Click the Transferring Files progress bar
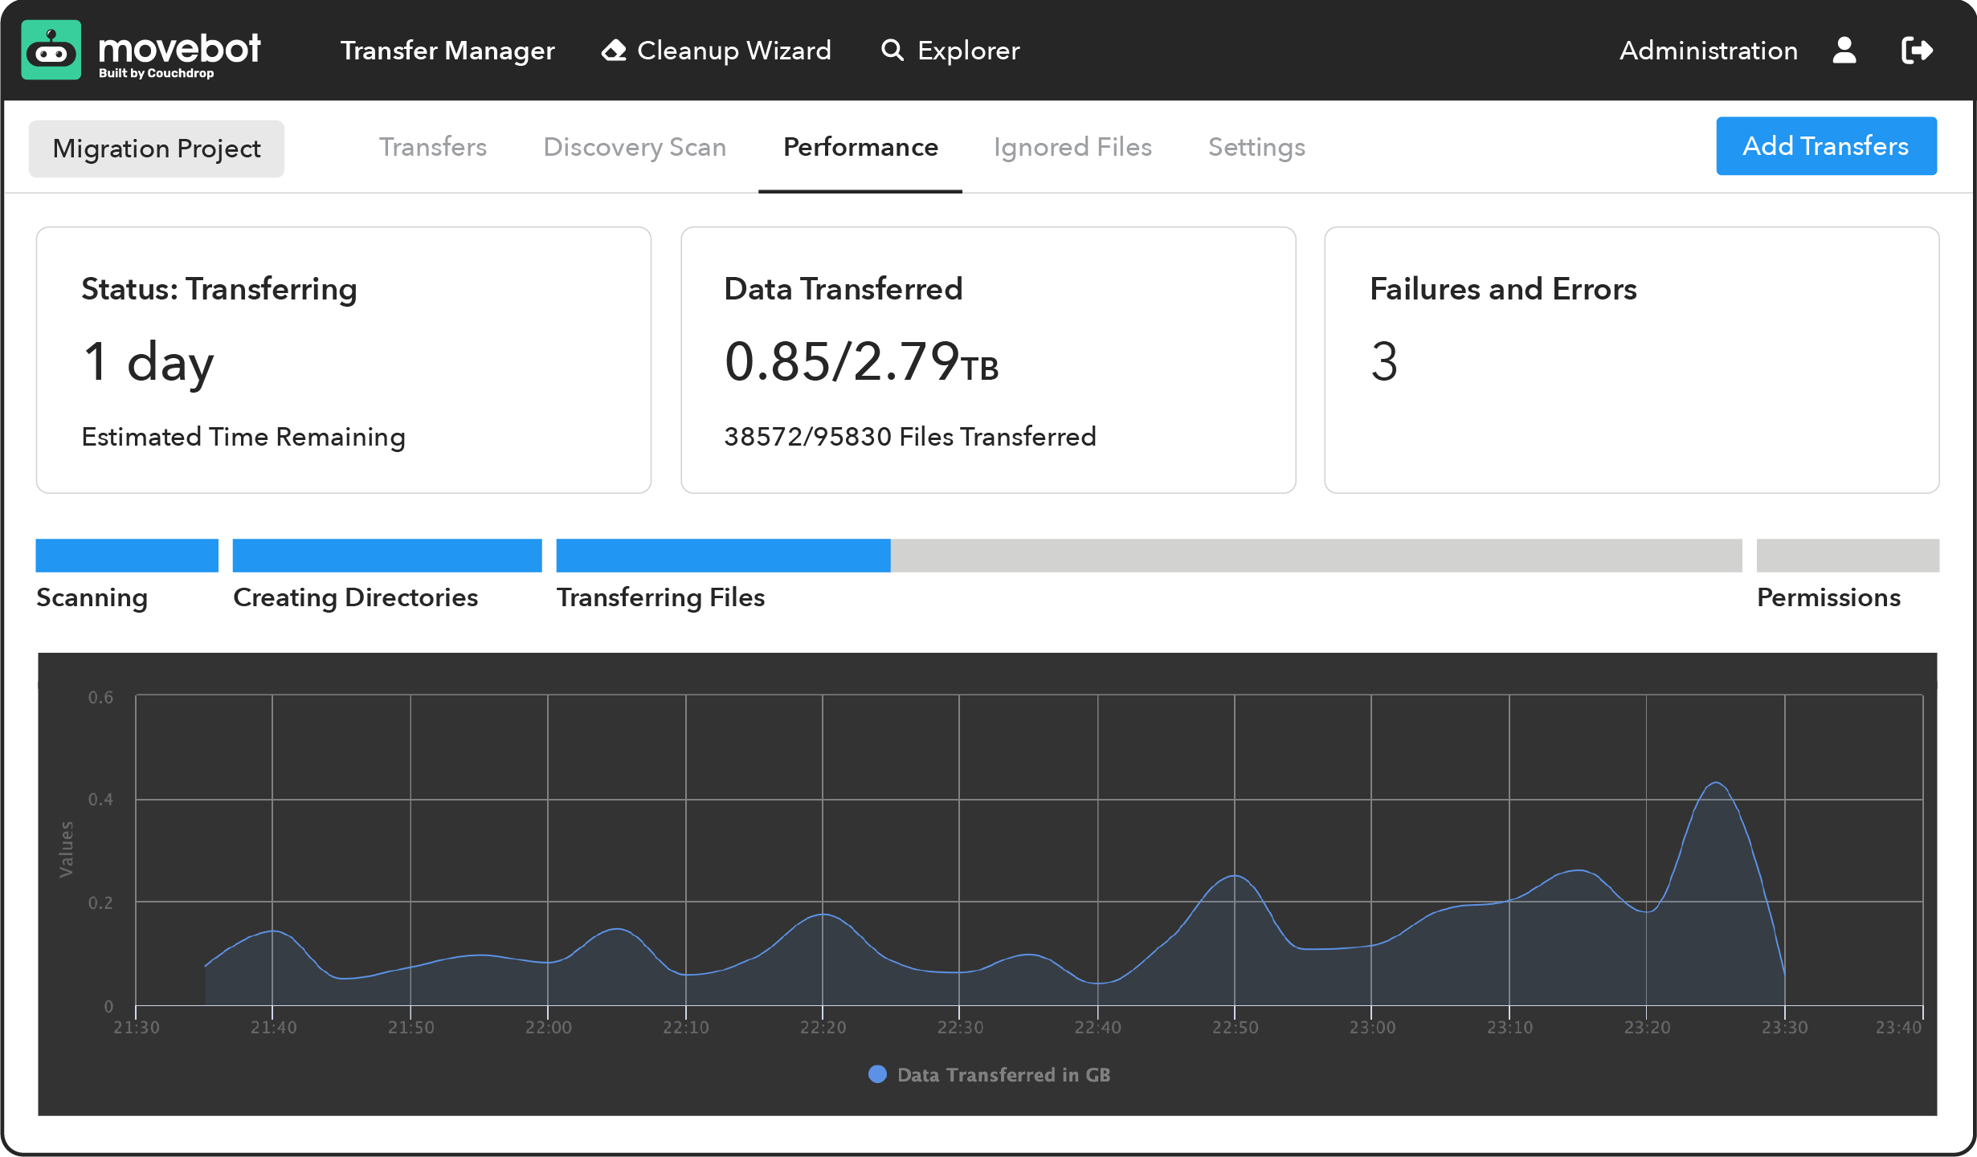This screenshot has width=1977, height=1157. (1149, 556)
